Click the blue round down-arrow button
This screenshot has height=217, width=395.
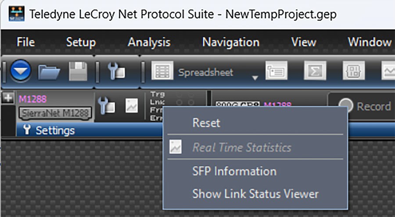click(x=21, y=71)
